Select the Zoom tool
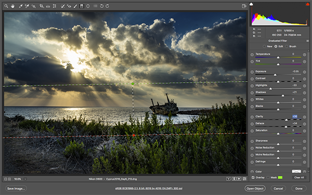Viewport: 312px width, 195px height. pos(6,6)
